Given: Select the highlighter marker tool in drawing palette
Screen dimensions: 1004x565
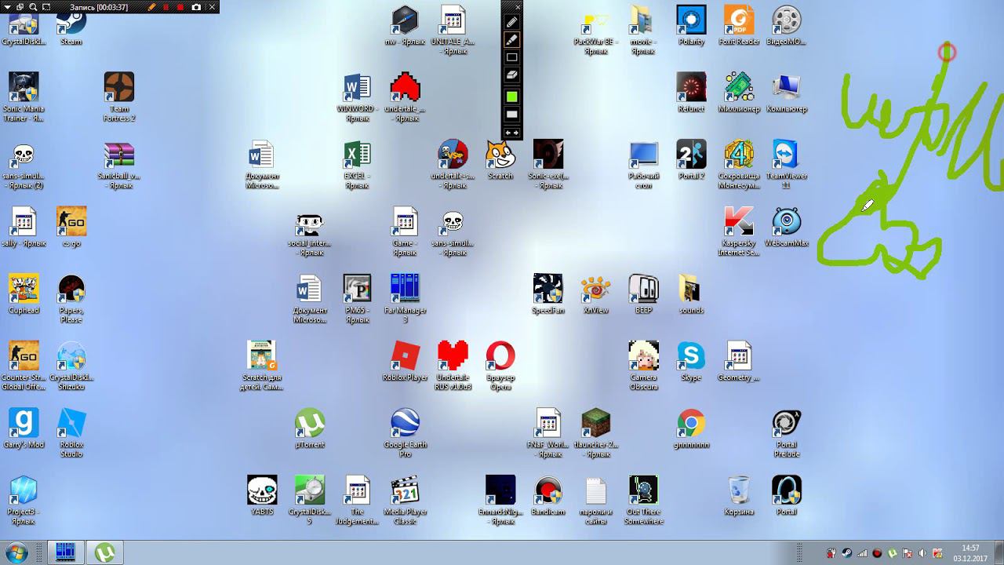Looking at the screenshot, I should click(511, 39).
